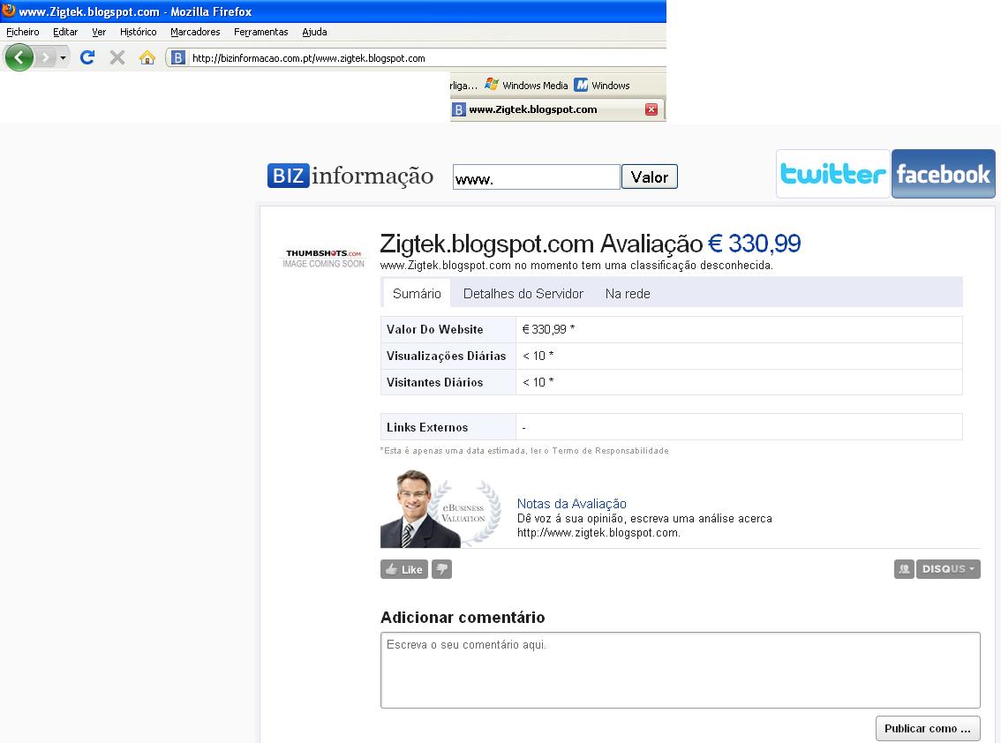This screenshot has height=743, width=1001.
Task: Open the Twitter logo link
Action: [x=833, y=174]
